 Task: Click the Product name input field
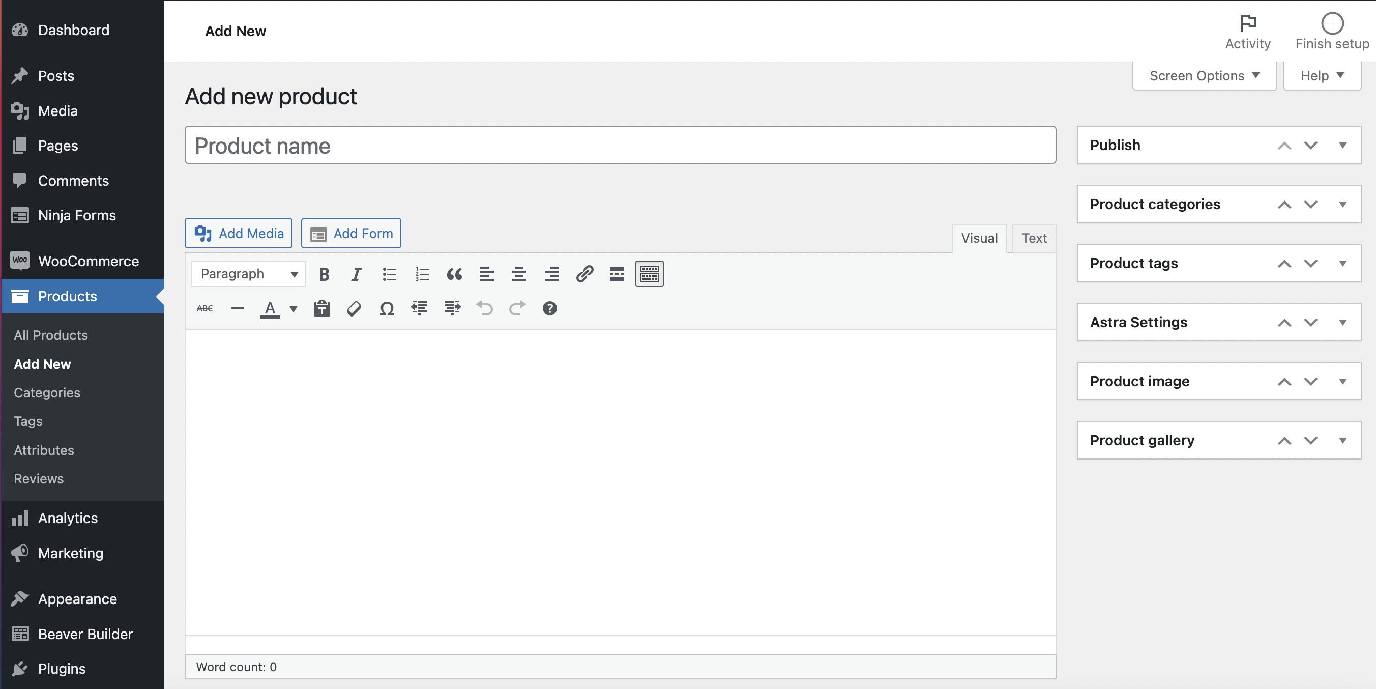(x=620, y=145)
